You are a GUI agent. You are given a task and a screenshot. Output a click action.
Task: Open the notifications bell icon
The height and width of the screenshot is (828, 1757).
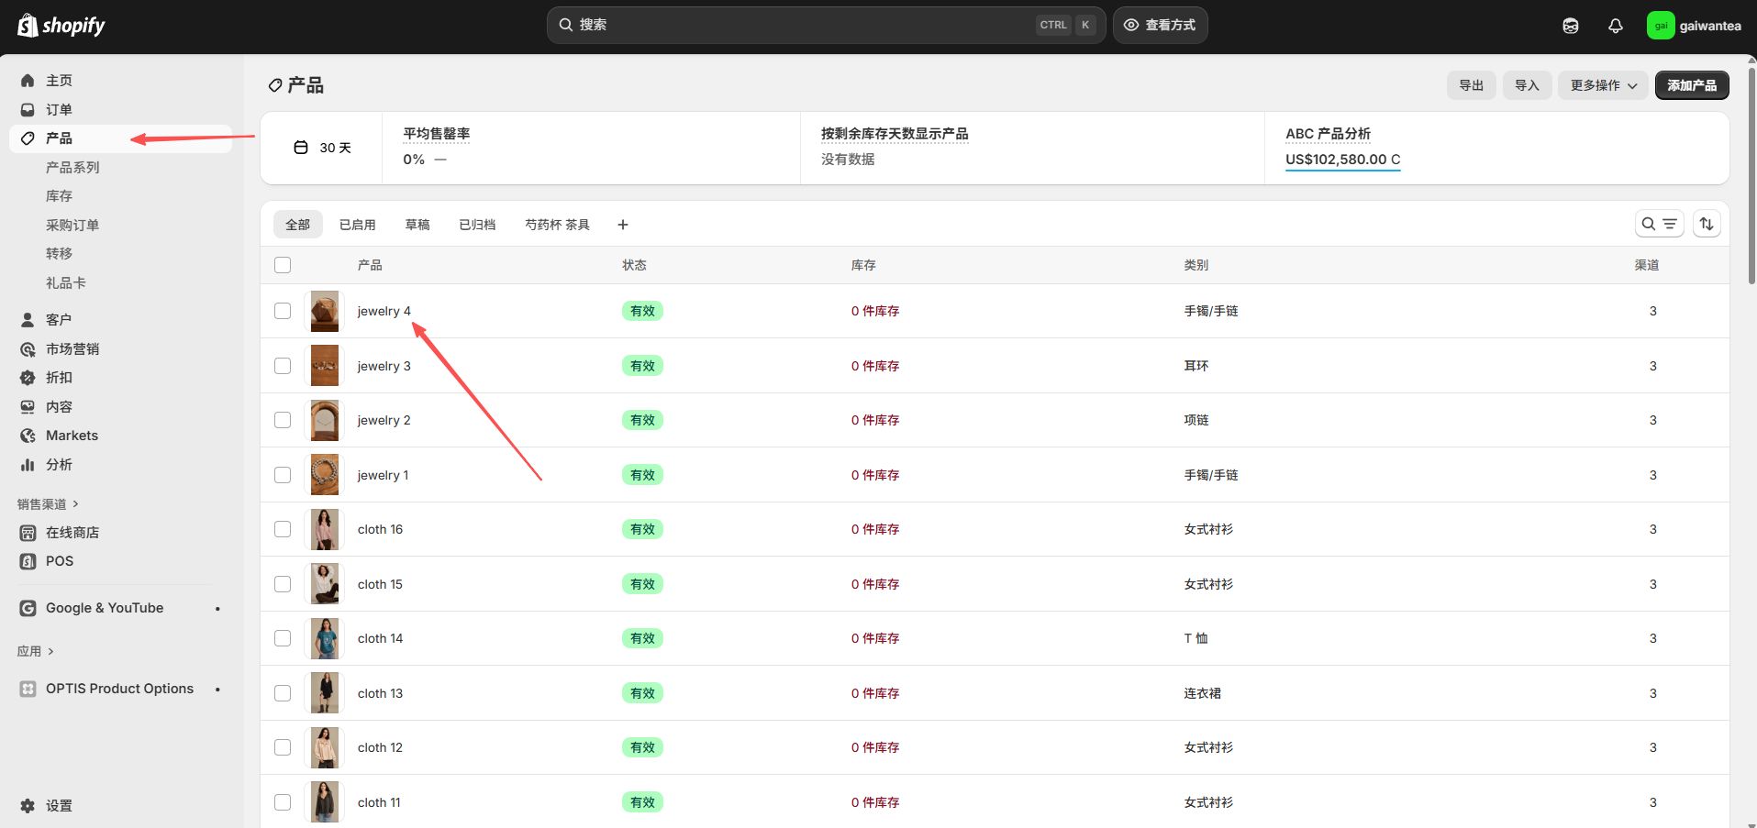tap(1616, 26)
